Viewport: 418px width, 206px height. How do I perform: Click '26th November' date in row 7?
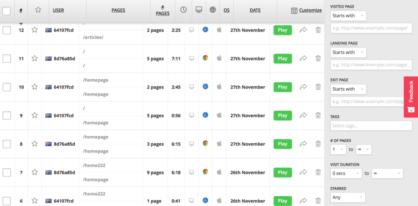[248, 173]
